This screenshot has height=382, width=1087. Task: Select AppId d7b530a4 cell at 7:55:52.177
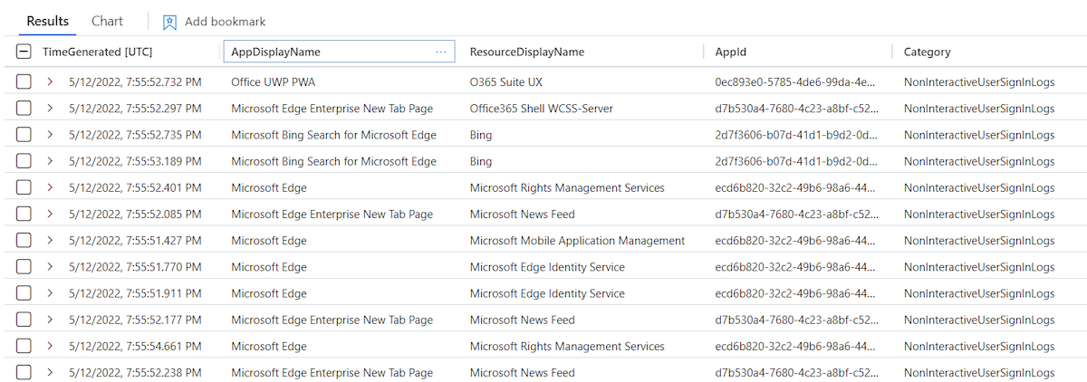795,320
